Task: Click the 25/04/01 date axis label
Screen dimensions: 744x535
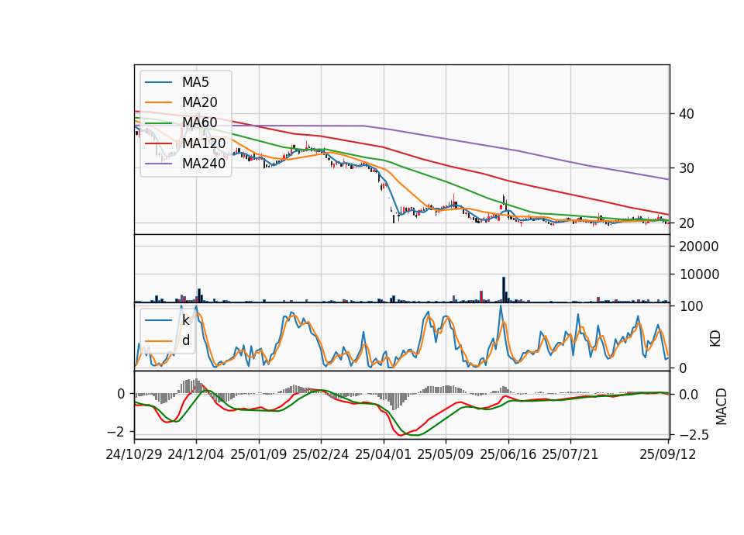Action: (x=383, y=454)
